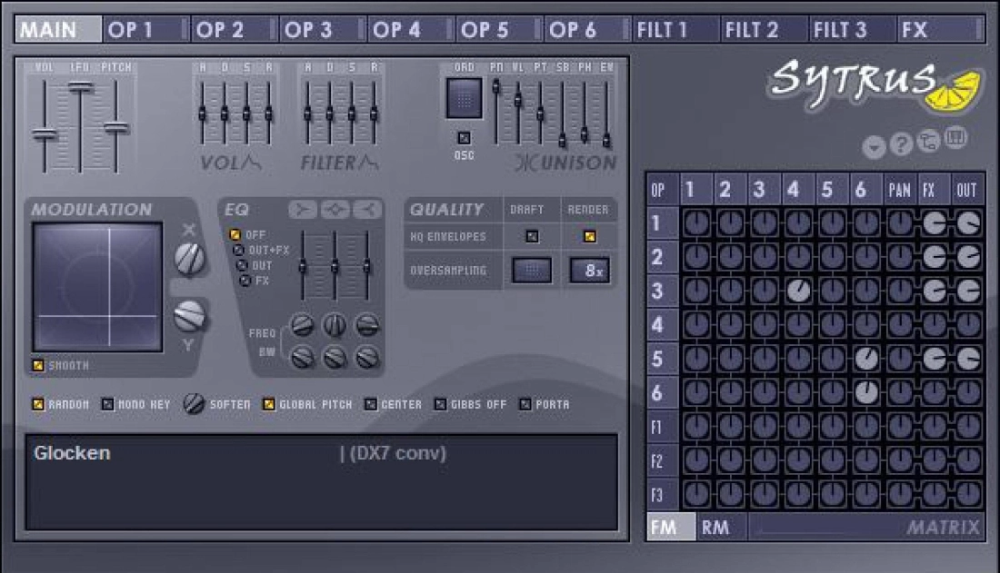Image resolution: width=1000 pixels, height=573 pixels.
Task: Click the Modulation Y knob
Action: (189, 316)
